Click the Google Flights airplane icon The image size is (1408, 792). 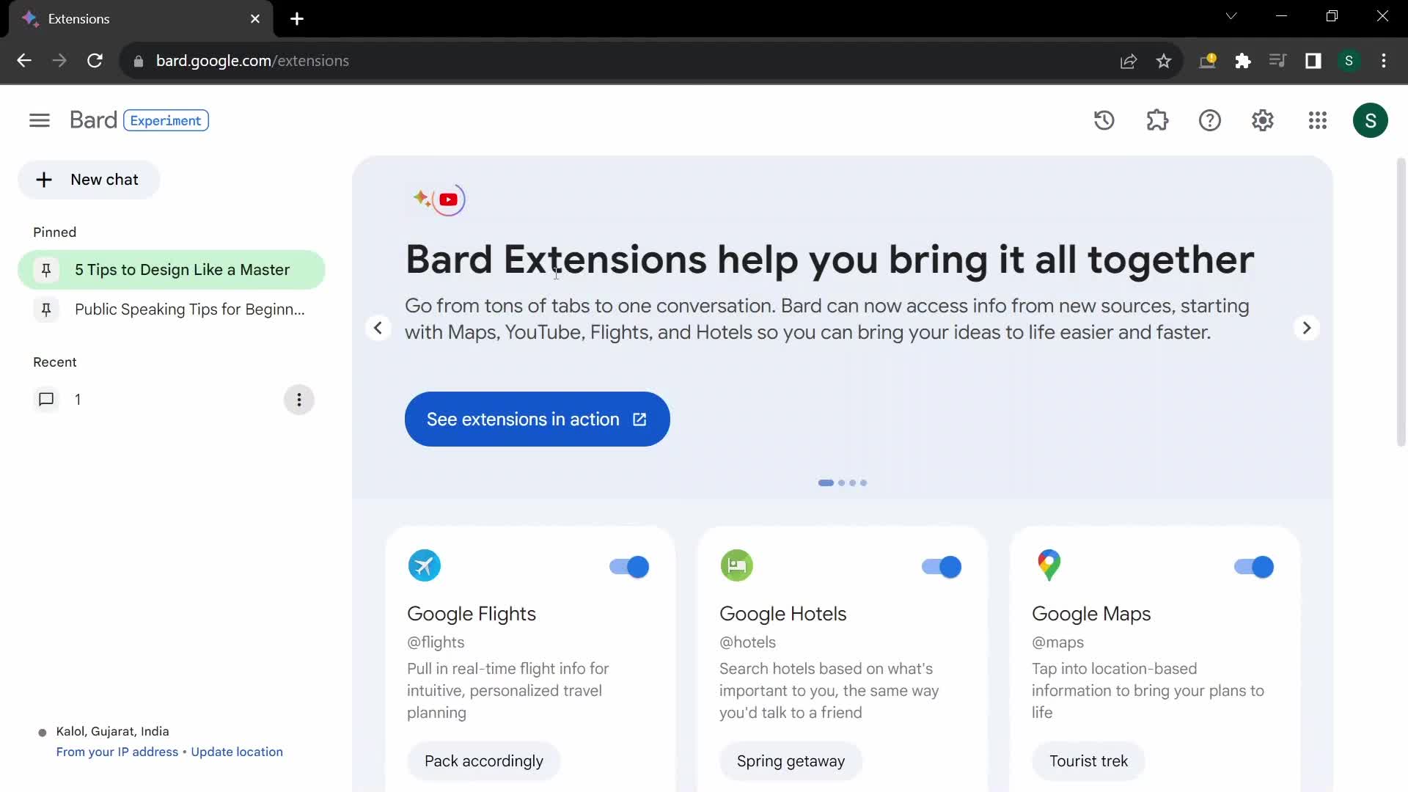coord(424,565)
